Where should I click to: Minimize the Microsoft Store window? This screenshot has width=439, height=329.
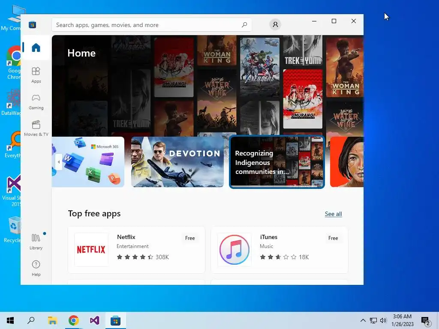pos(314,21)
